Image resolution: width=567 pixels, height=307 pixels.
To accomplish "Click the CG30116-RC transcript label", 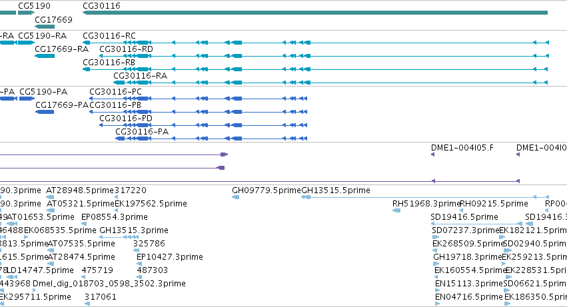I will (x=109, y=36).
